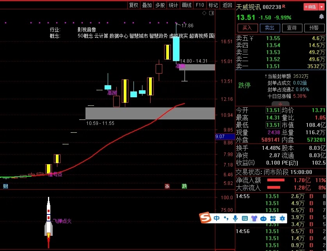Image resolution: width=327 pixels, height=251 pixels.
Task: Open Sogou soft keyboard icon
Action: point(245,218)
